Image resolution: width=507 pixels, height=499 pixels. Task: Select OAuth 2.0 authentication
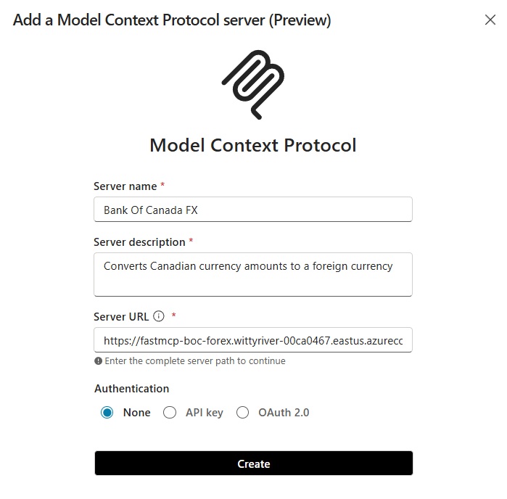point(243,413)
